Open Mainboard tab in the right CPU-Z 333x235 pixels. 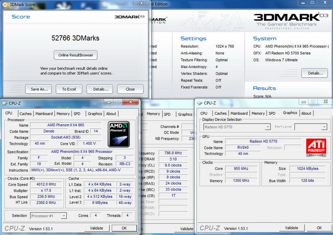click(239, 113)
